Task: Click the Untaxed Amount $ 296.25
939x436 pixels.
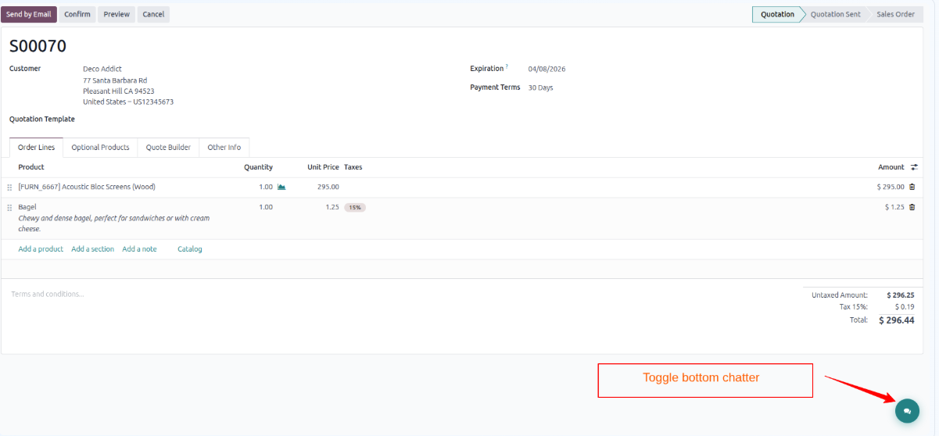Action: pos(900,295)
